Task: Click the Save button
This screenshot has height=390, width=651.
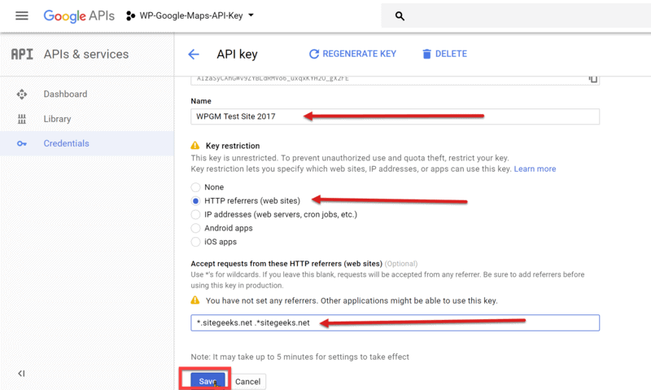Action: tap(208, 381)
